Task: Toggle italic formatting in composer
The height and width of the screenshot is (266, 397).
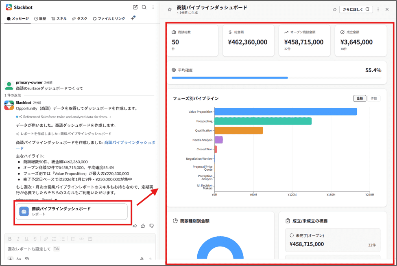Action: point(18,239)
